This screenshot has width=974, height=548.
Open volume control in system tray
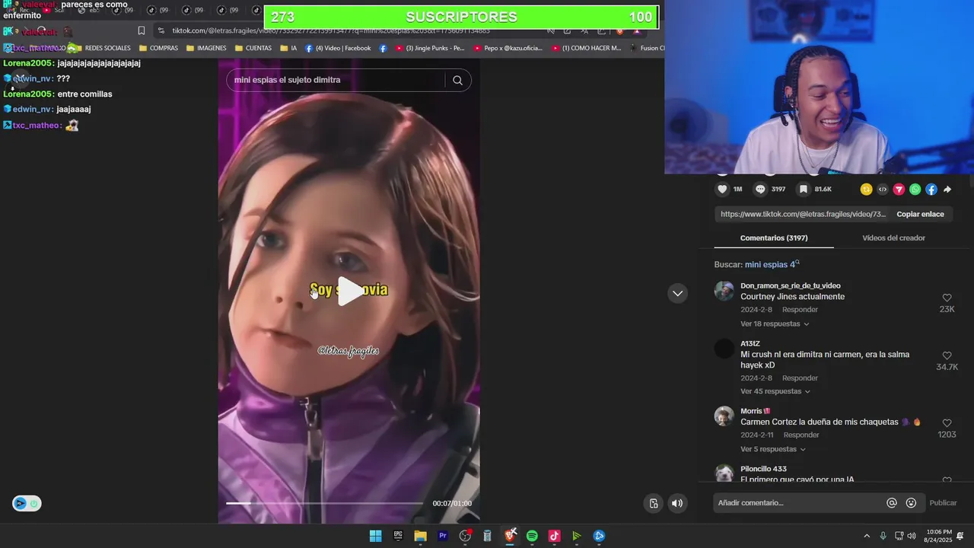[912, 536]
